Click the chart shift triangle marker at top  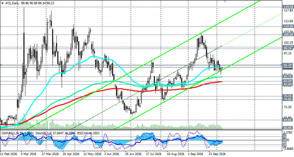225,1
